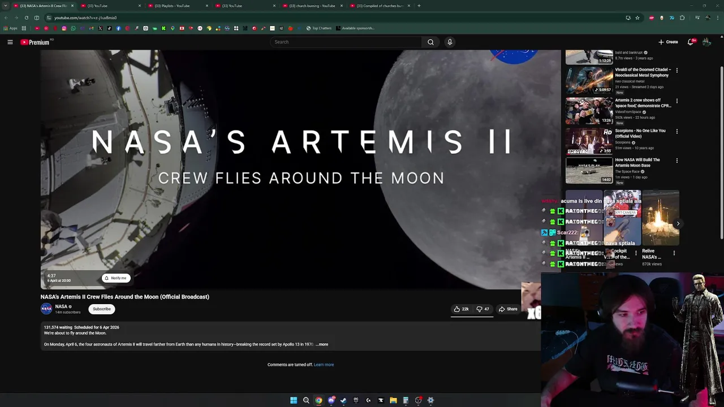The image size is (724, 407).
Task: Reload the current page
Action: (26, 18)
